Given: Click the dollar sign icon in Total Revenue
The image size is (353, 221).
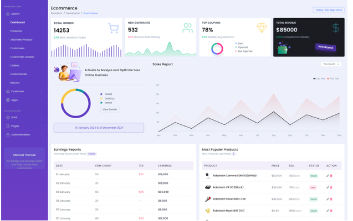Looking at the screenshot, I should click(x=336, y=27).
